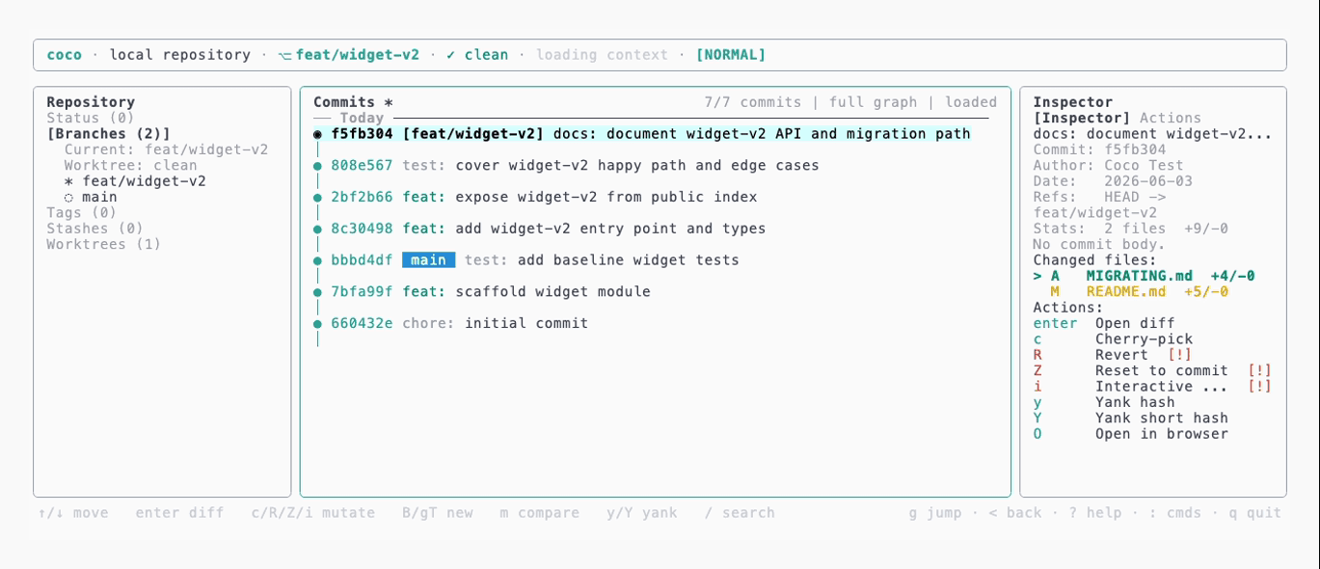Click the Worktree: clean line in sidebar
1320x569 pixels.
(x=130, y=165)
